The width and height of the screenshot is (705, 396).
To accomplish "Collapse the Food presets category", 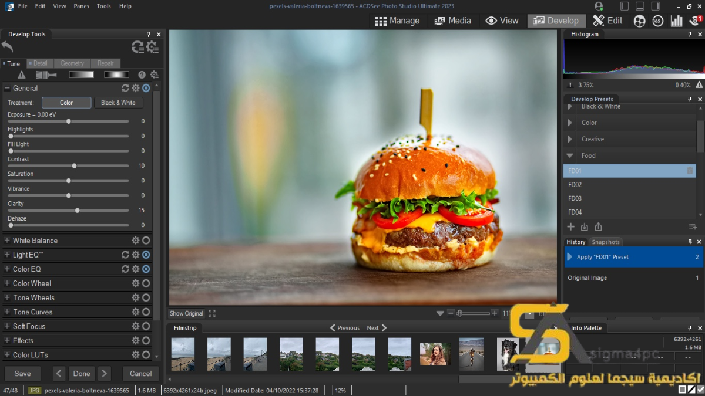I will click(569, 155).
